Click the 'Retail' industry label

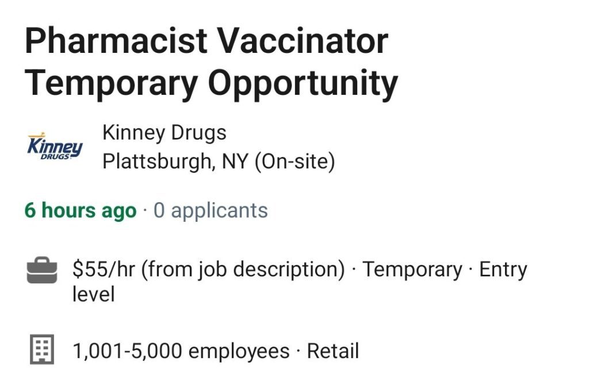click(333, 351)
